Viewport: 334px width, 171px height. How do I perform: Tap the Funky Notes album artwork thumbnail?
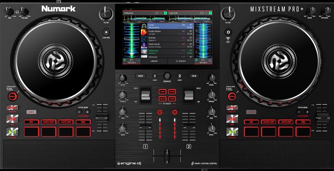point(144,32)
